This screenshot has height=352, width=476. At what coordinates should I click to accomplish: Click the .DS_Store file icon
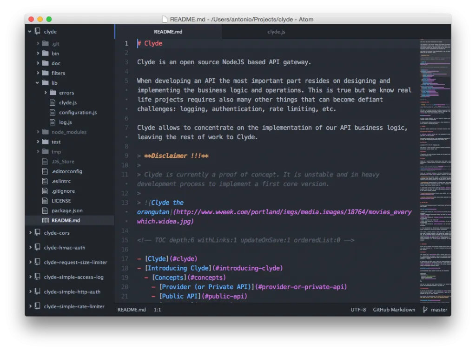click(45, 161)
